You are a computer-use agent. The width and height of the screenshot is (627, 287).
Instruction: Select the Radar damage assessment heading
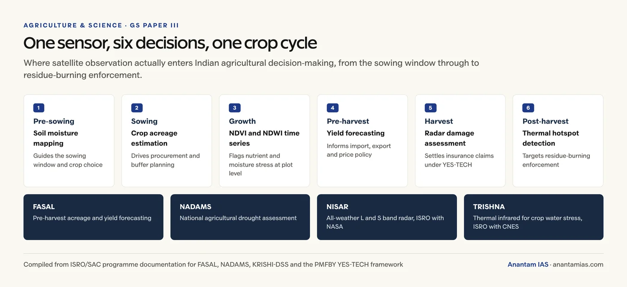(x=449, y=138)
